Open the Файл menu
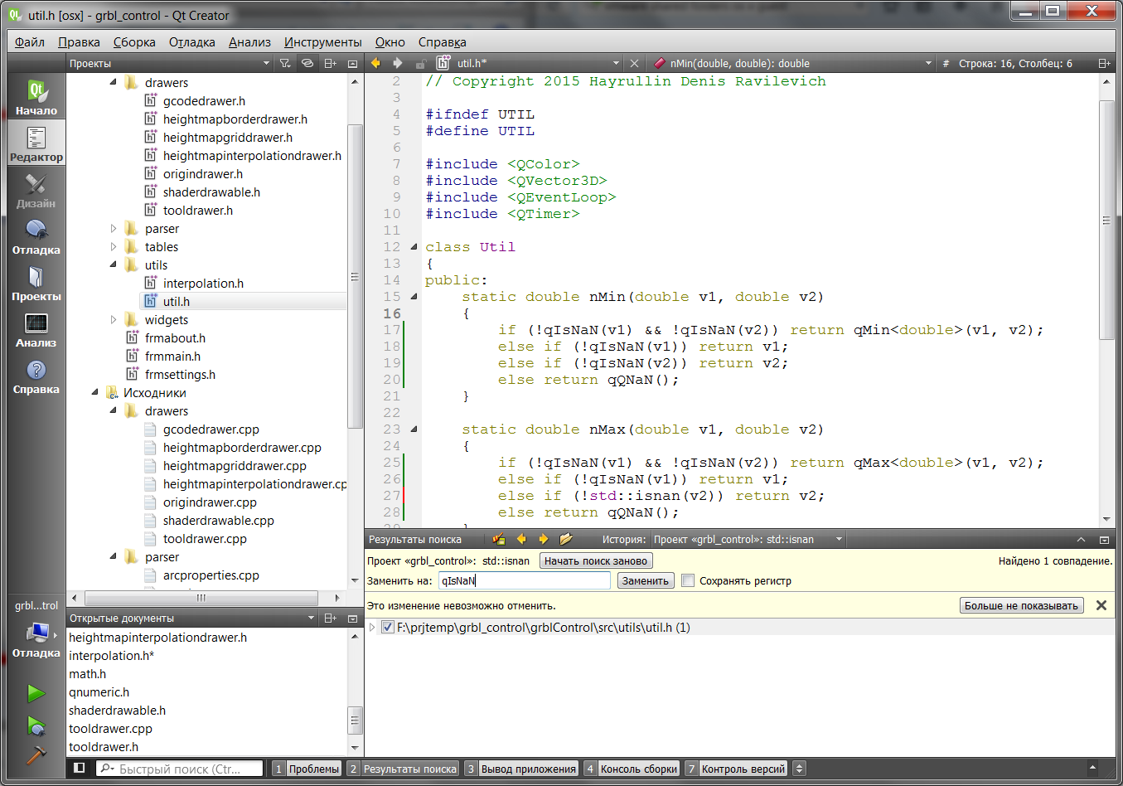This screenshot has width=1123, height=786. tap(30, 41)
